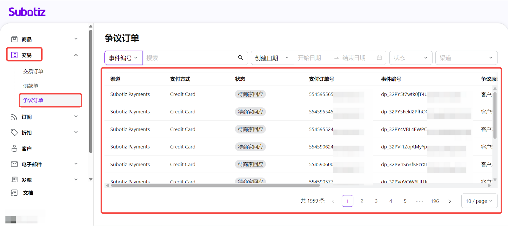Screen dimensions: 508x226
Task: Open the 渠道 filter dropdown
Action: pos(466,58)
